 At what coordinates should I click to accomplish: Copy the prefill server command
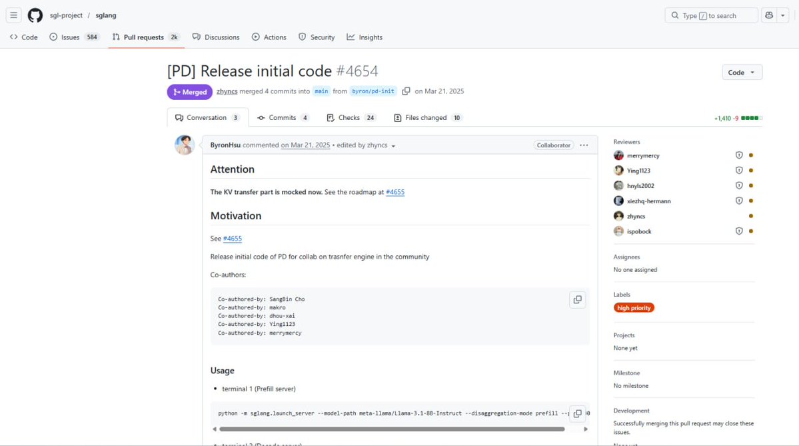pos(577,413)
